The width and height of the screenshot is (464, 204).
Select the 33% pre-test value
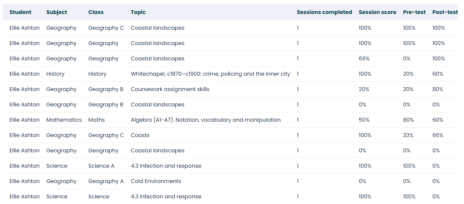tap(408, 135)
